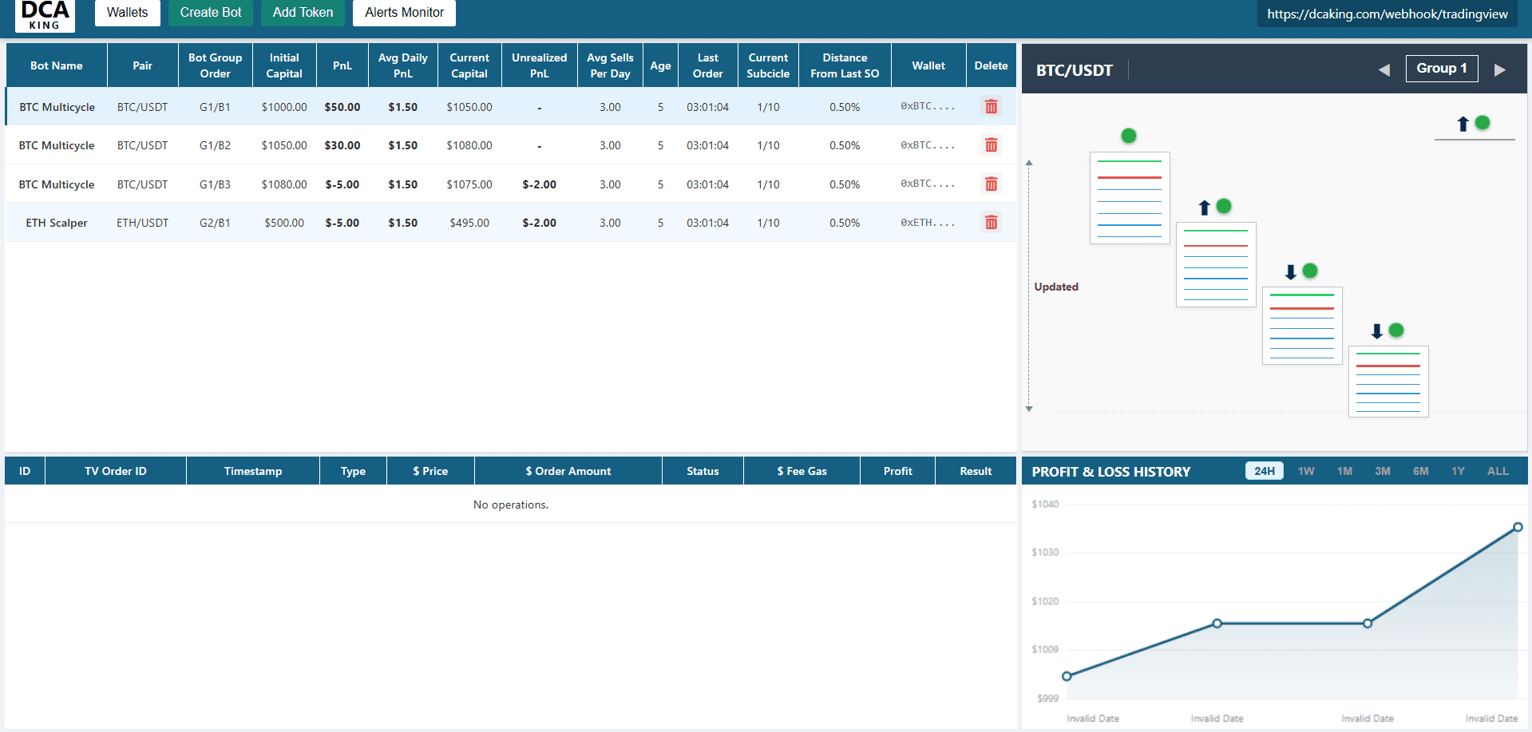This screenshot has height=732, width=1532.
Task: Sort by Pair column header
Action: pos(143,65)
